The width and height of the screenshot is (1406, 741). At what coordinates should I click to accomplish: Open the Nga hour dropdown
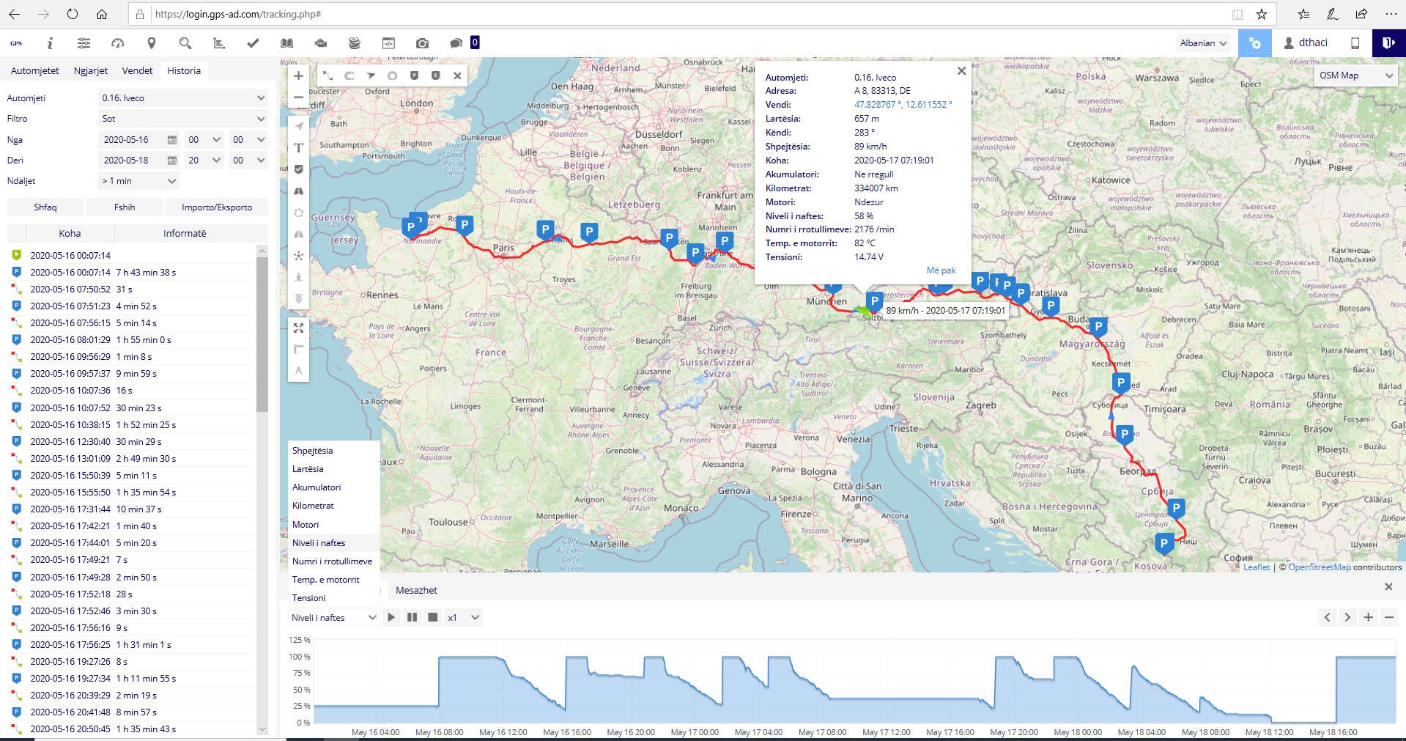tap(204, 140)
